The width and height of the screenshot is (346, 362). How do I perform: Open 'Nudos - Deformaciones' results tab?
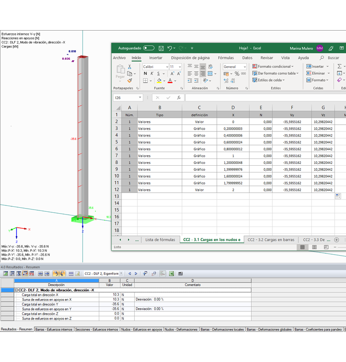click(181, 330)
